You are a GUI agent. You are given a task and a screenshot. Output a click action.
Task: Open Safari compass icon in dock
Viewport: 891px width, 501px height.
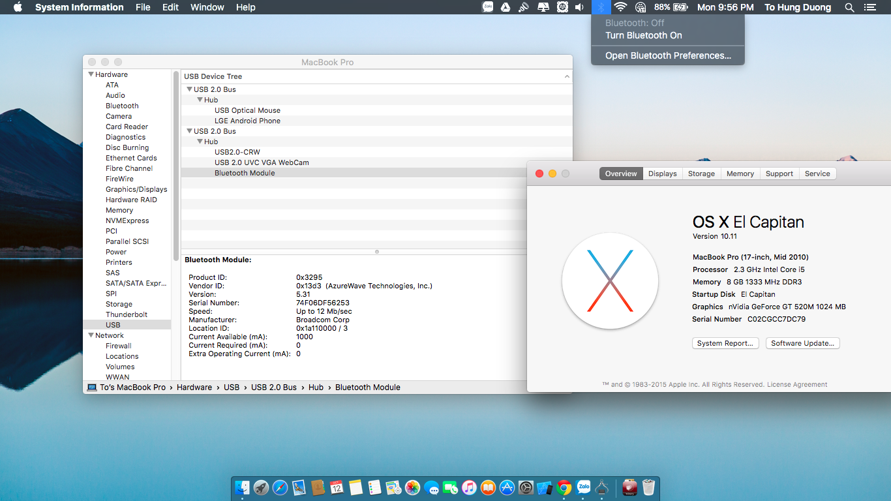pos(280,487)
